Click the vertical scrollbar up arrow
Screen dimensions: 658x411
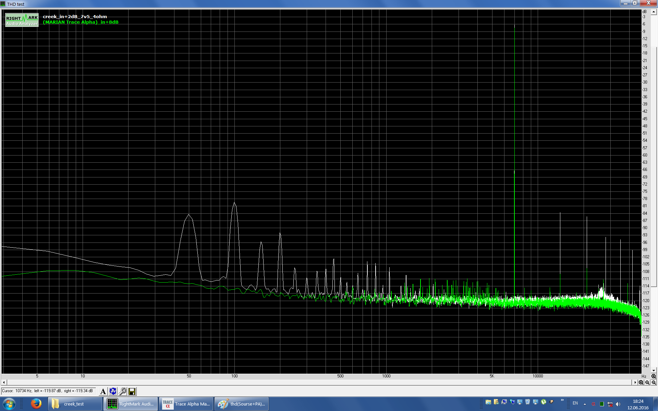pos(654,12)
